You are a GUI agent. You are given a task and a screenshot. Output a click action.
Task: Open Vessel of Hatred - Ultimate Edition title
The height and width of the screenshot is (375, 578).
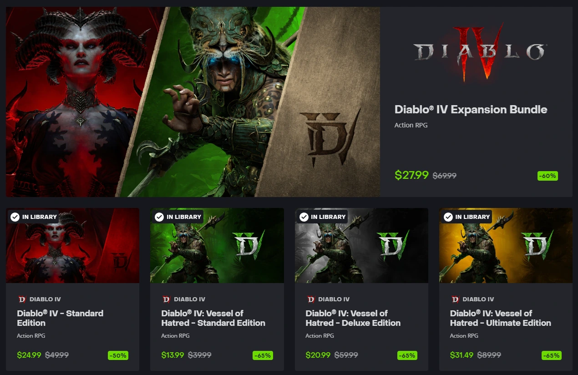tap(500, 318)
